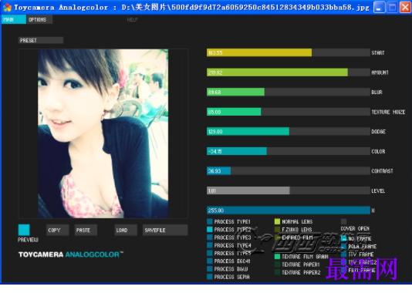
Task: Enable TEXTURE PAPER1 option
Action: tap(297, 264)
